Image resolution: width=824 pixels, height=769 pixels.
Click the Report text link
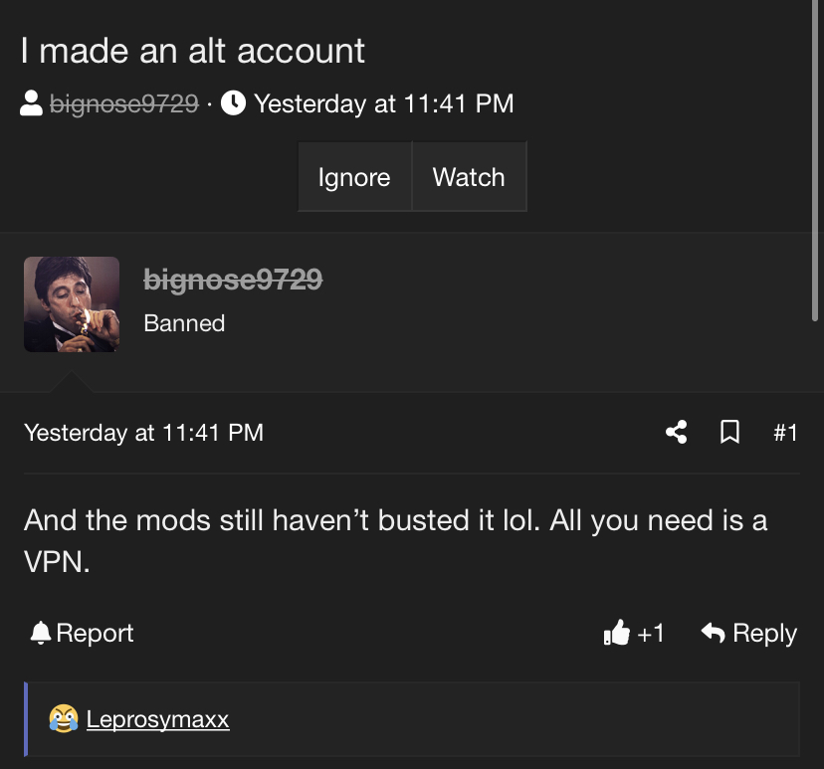coord(95,633)
